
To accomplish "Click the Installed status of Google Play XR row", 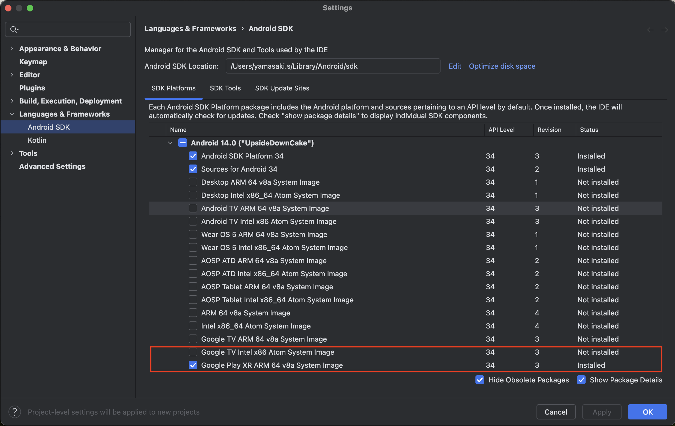I will pyautogui.click(x=591, y=365).
